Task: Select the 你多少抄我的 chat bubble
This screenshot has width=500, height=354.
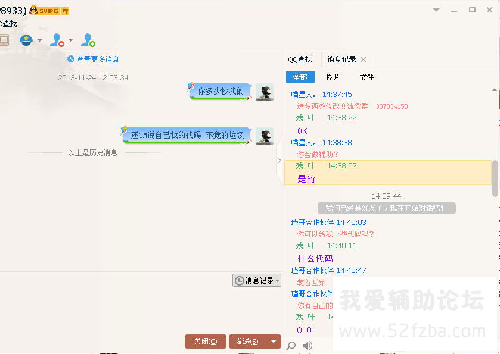Action: 220,92
